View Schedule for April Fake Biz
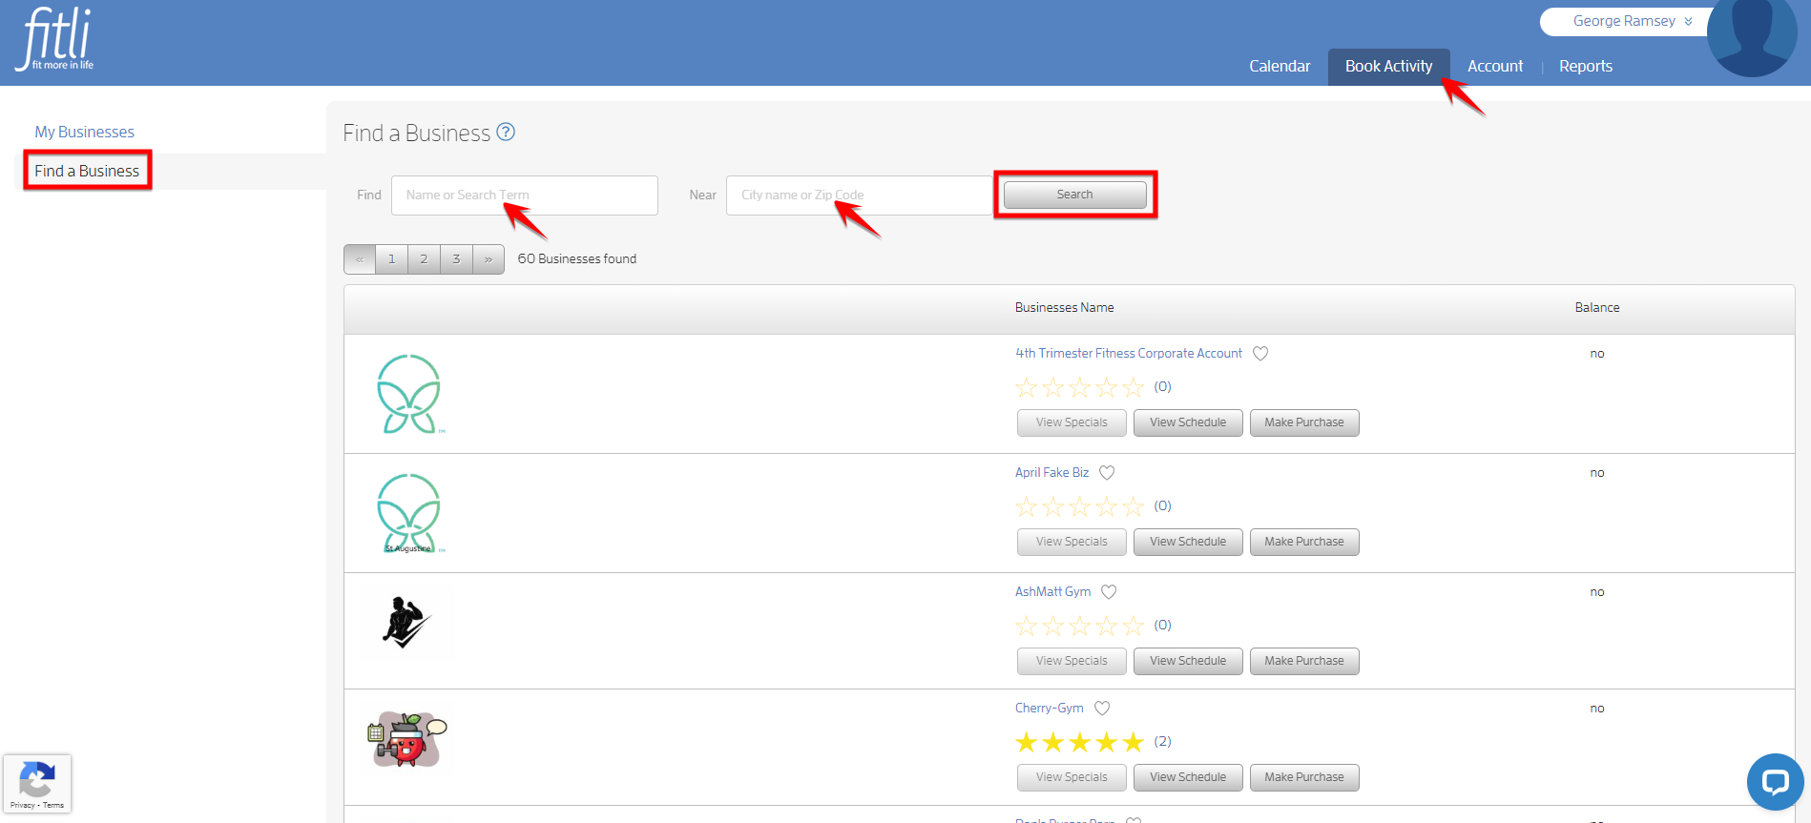 (x=1188, y=542)
